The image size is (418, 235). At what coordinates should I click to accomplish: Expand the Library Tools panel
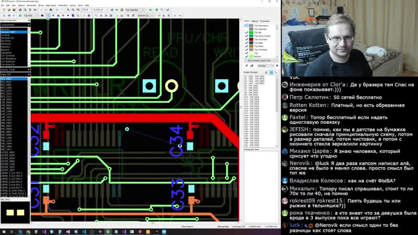click(15, 69)
